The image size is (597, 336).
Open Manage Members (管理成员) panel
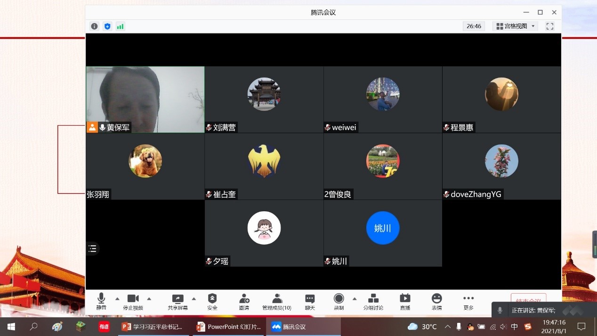(x=277, y=301)
